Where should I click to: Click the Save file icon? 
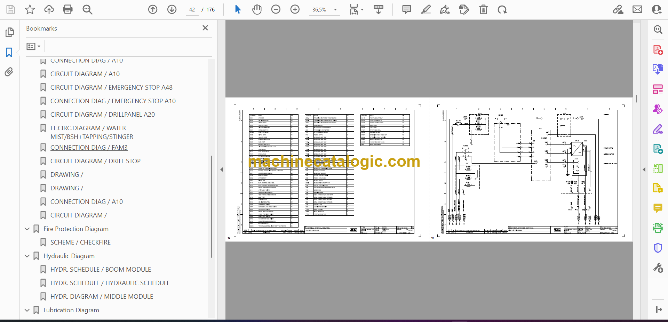11,9
